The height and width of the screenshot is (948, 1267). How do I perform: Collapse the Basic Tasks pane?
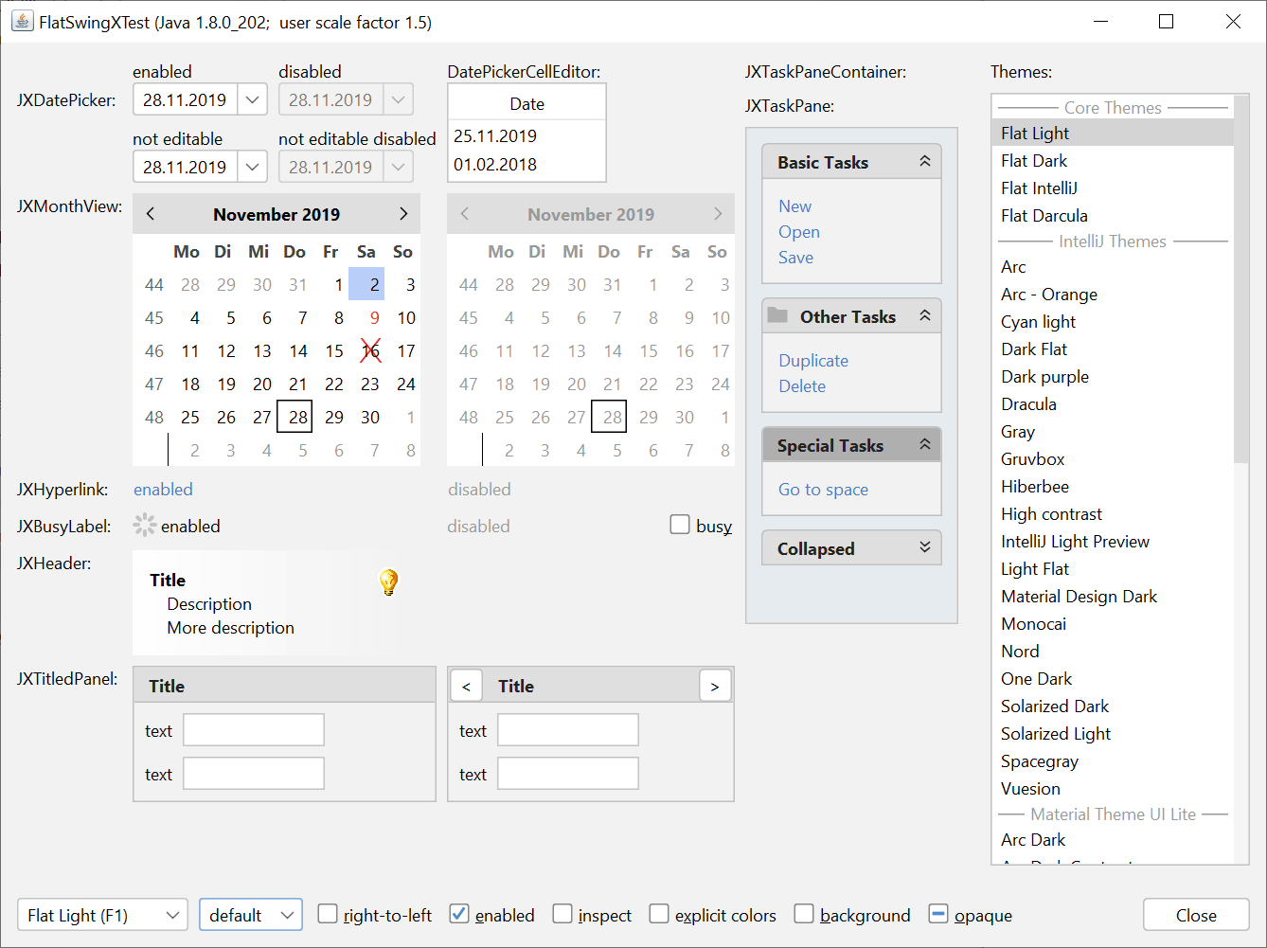924,162
